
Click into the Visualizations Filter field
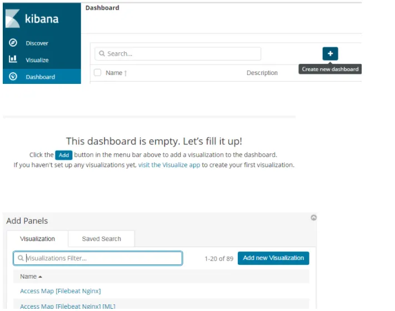pos(103,258)
